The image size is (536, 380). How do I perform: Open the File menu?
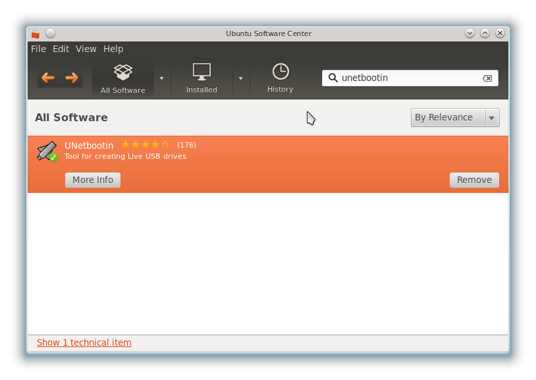38,49
